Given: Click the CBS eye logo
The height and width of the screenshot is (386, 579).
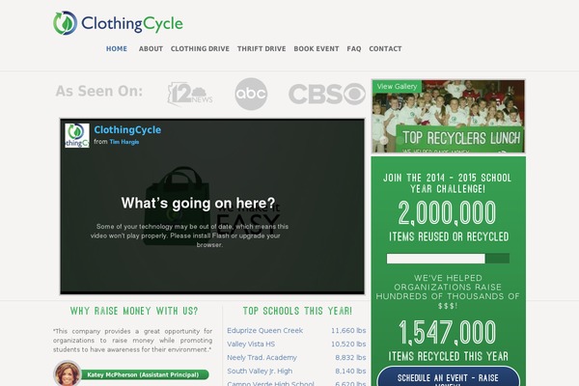Looking at the screenshot, I should tap(327, 94).
